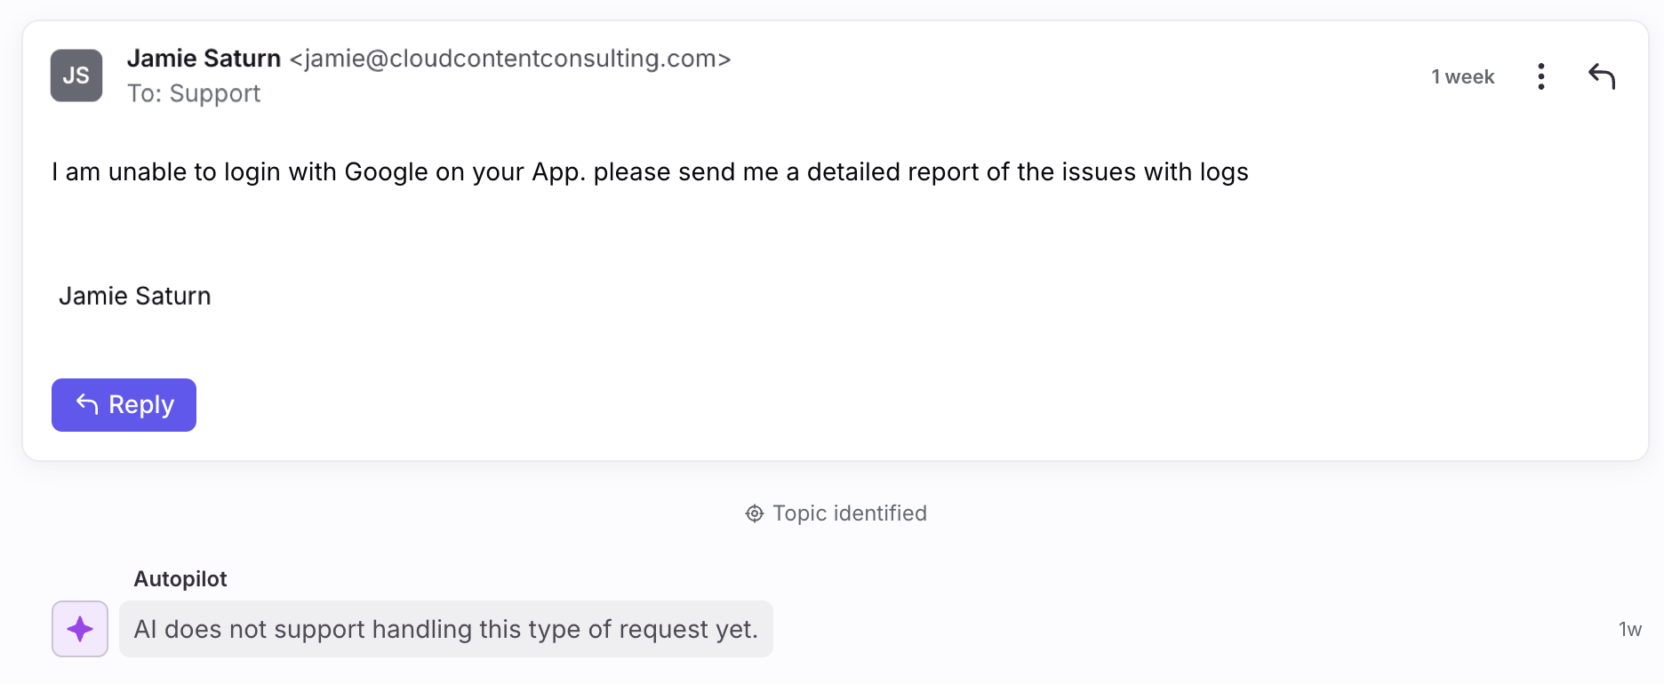The width and height of the screenshot is (1664, 684).
Task: Click the Autopilot sparkle icon
Action: [80, 629]
